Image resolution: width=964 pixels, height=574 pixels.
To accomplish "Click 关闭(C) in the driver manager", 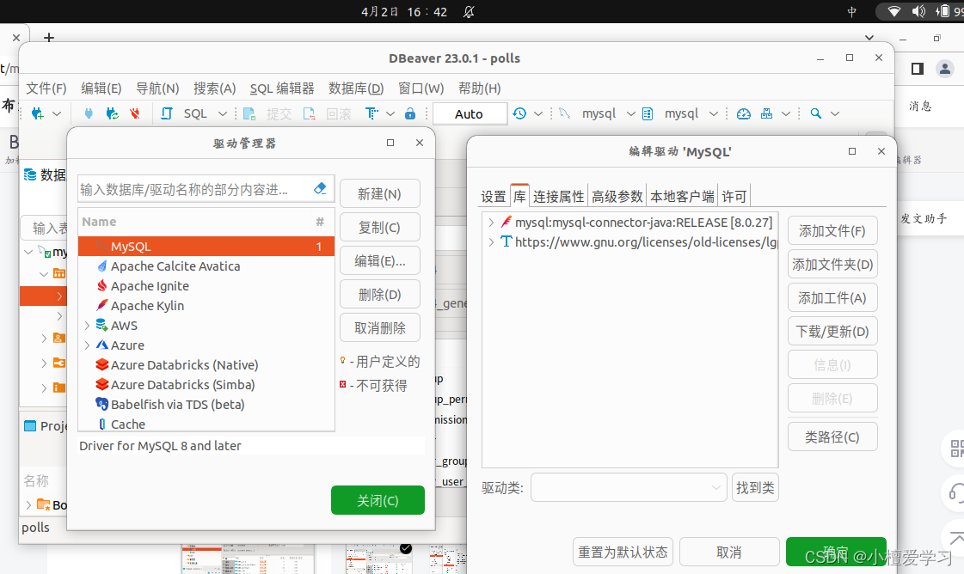I will (378, 500).
